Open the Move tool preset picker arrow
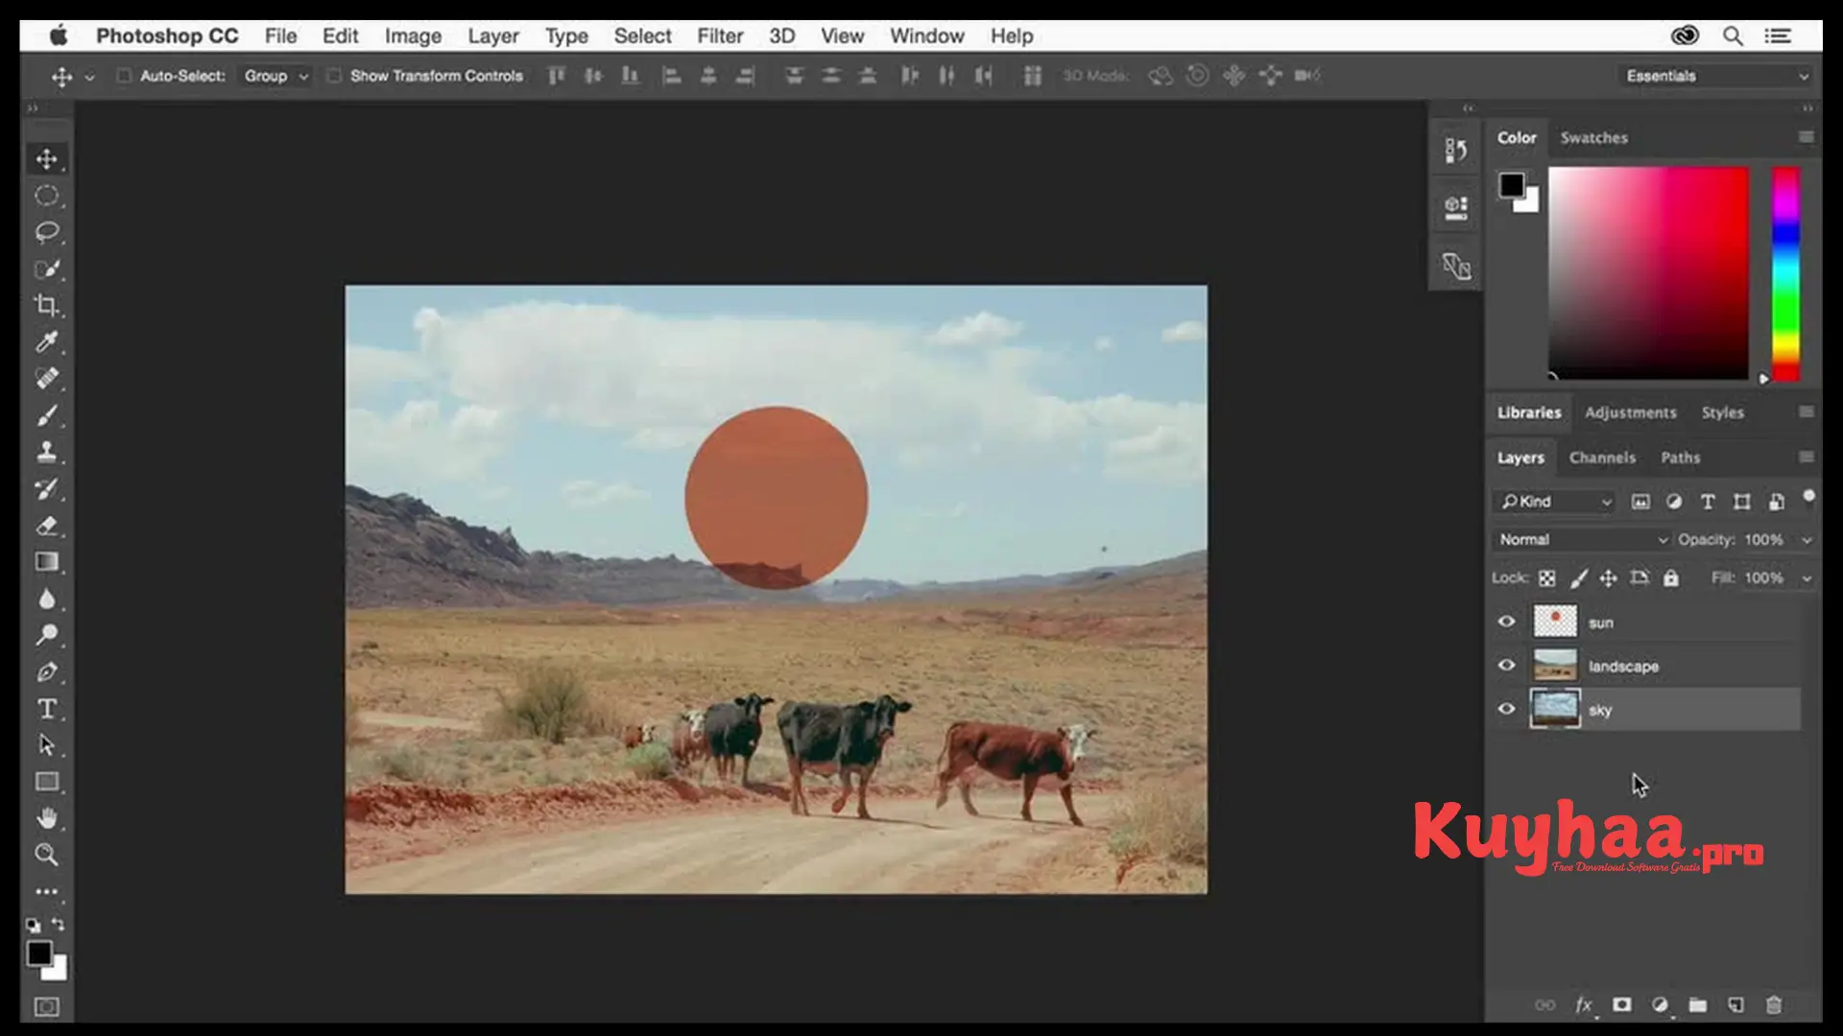1843x1036 pixels. pyautogui.click(x=89, y=77)
